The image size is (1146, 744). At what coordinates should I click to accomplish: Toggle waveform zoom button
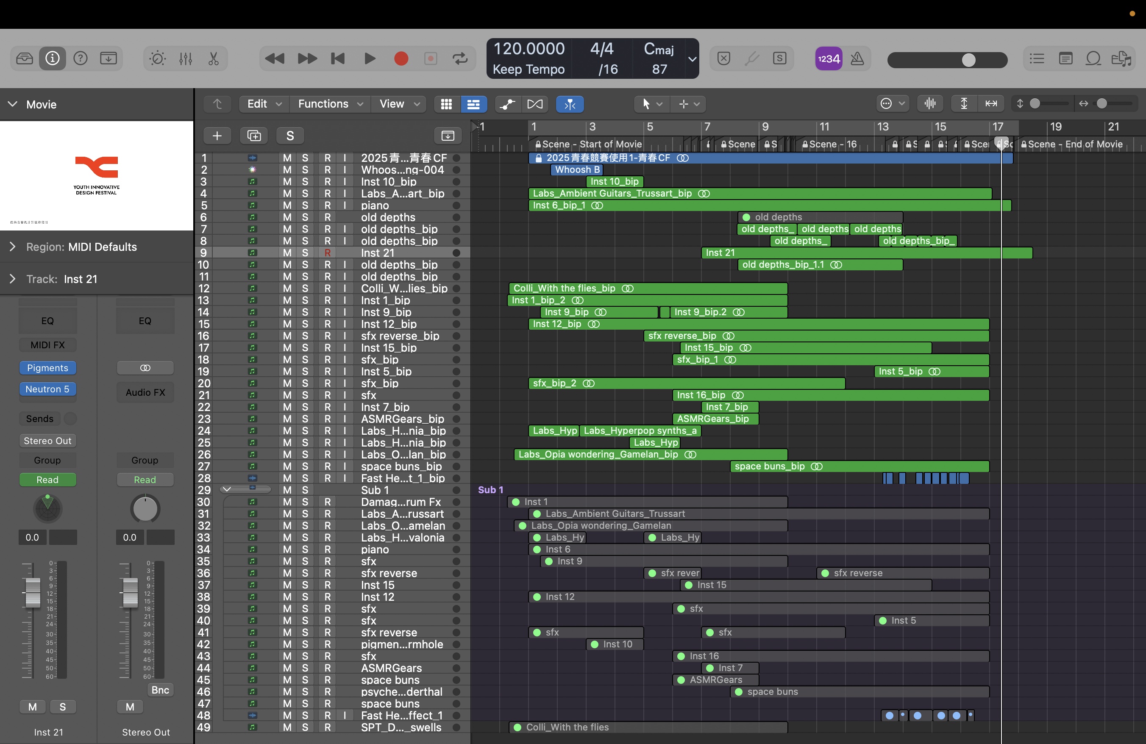(930, 103)
